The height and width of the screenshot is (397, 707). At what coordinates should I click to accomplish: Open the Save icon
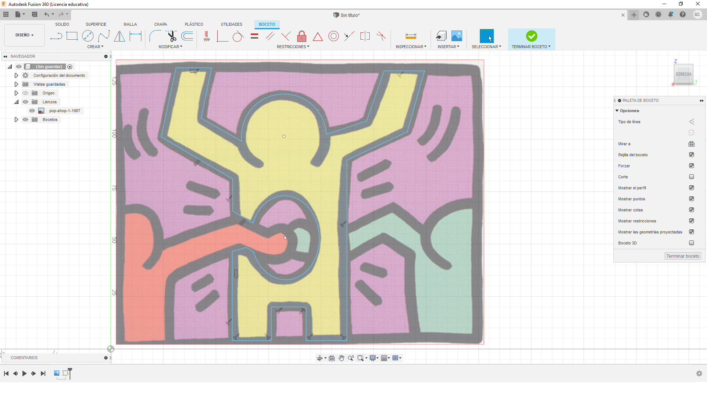pos(35,14)
